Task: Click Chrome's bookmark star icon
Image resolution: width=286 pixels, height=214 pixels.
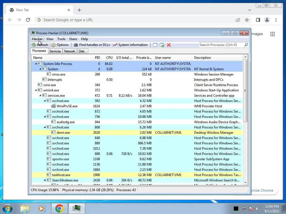Action: [247, 20]
